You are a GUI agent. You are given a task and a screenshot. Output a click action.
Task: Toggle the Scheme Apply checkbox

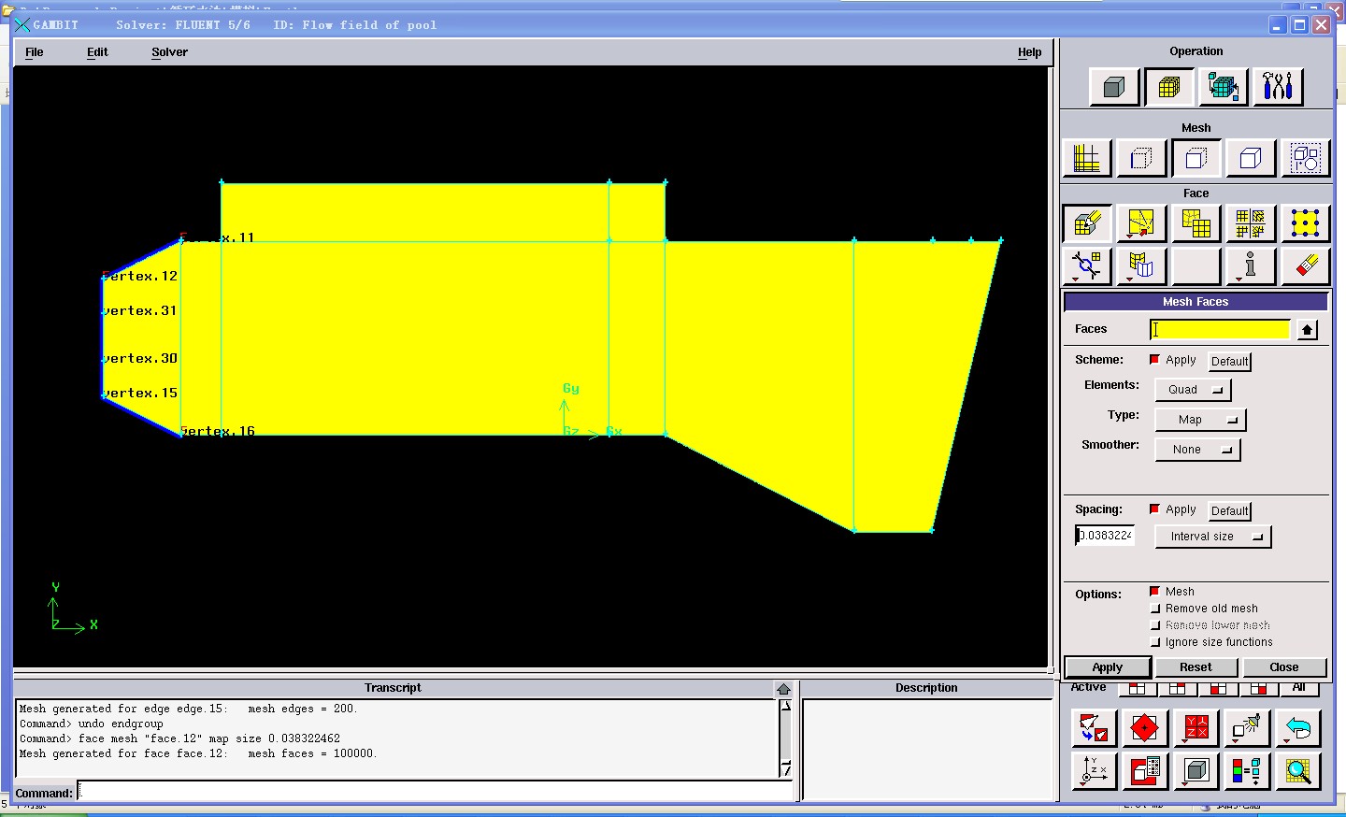1155,360
